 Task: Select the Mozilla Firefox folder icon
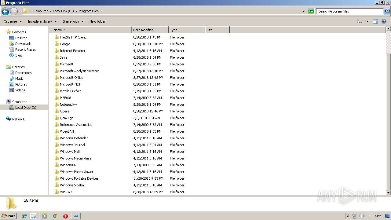57,91
